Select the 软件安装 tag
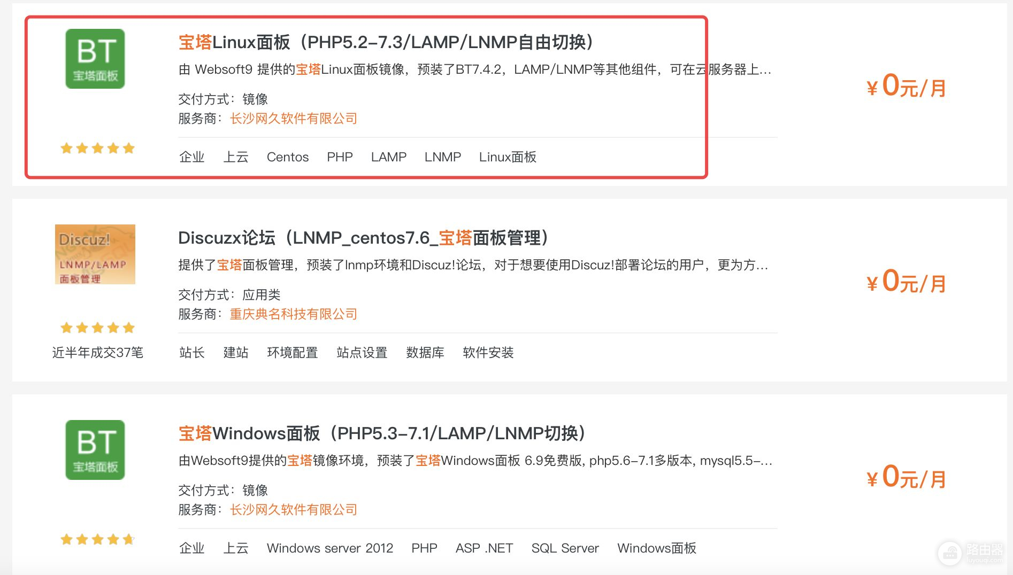 coord(488,353)
